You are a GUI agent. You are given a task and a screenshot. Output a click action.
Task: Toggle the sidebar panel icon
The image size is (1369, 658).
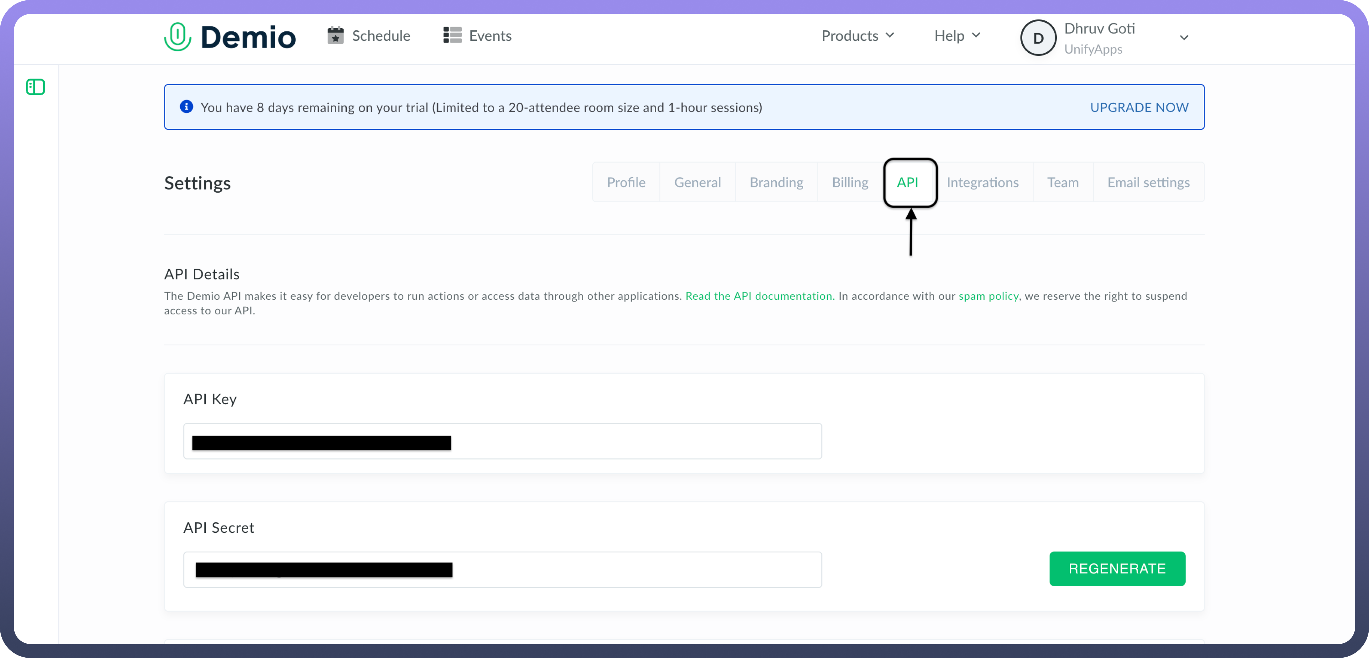36,87
